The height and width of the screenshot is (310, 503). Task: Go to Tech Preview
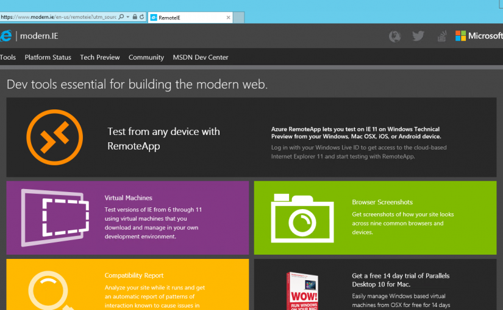100,57
